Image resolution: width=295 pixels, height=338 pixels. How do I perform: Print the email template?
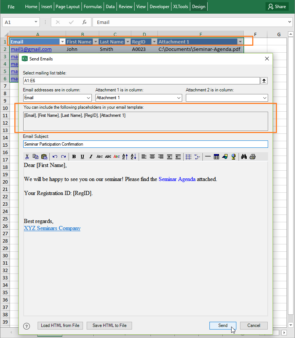[x=253, y=156]
